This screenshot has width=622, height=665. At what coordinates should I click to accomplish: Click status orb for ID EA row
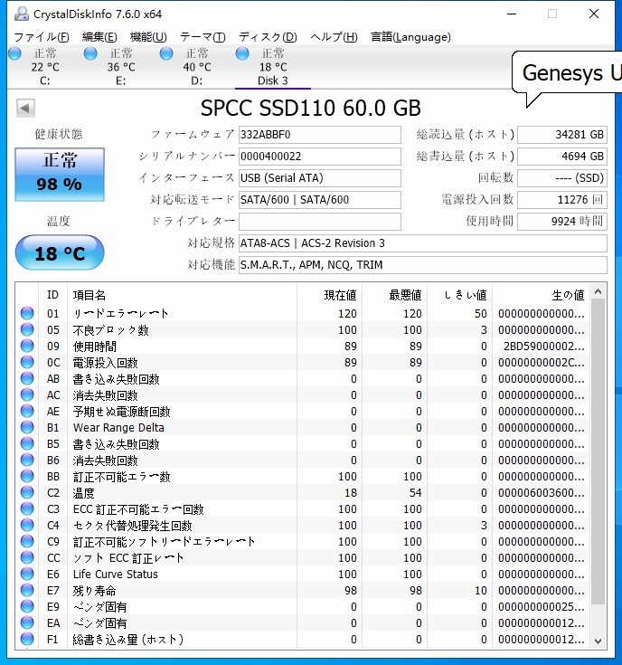point(27,622)
